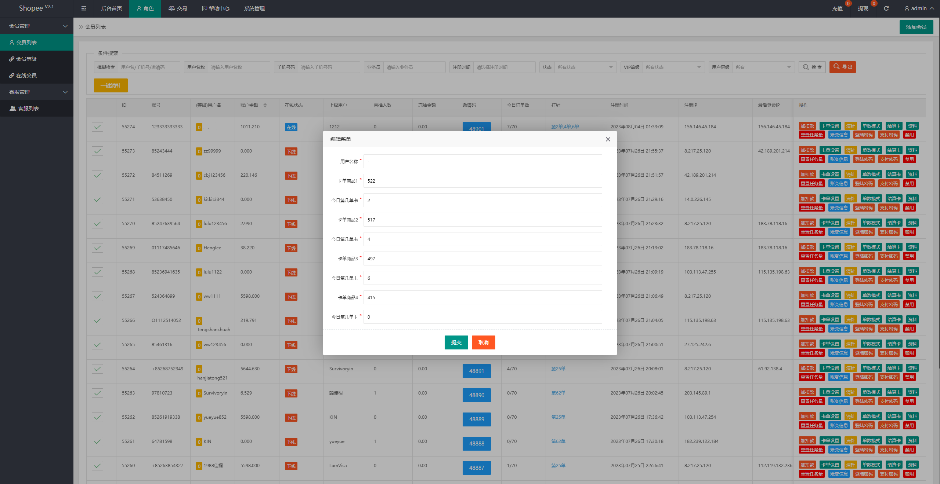
Task: Toggle the checkbox for ID 55274
Action: tap(97, 127)
